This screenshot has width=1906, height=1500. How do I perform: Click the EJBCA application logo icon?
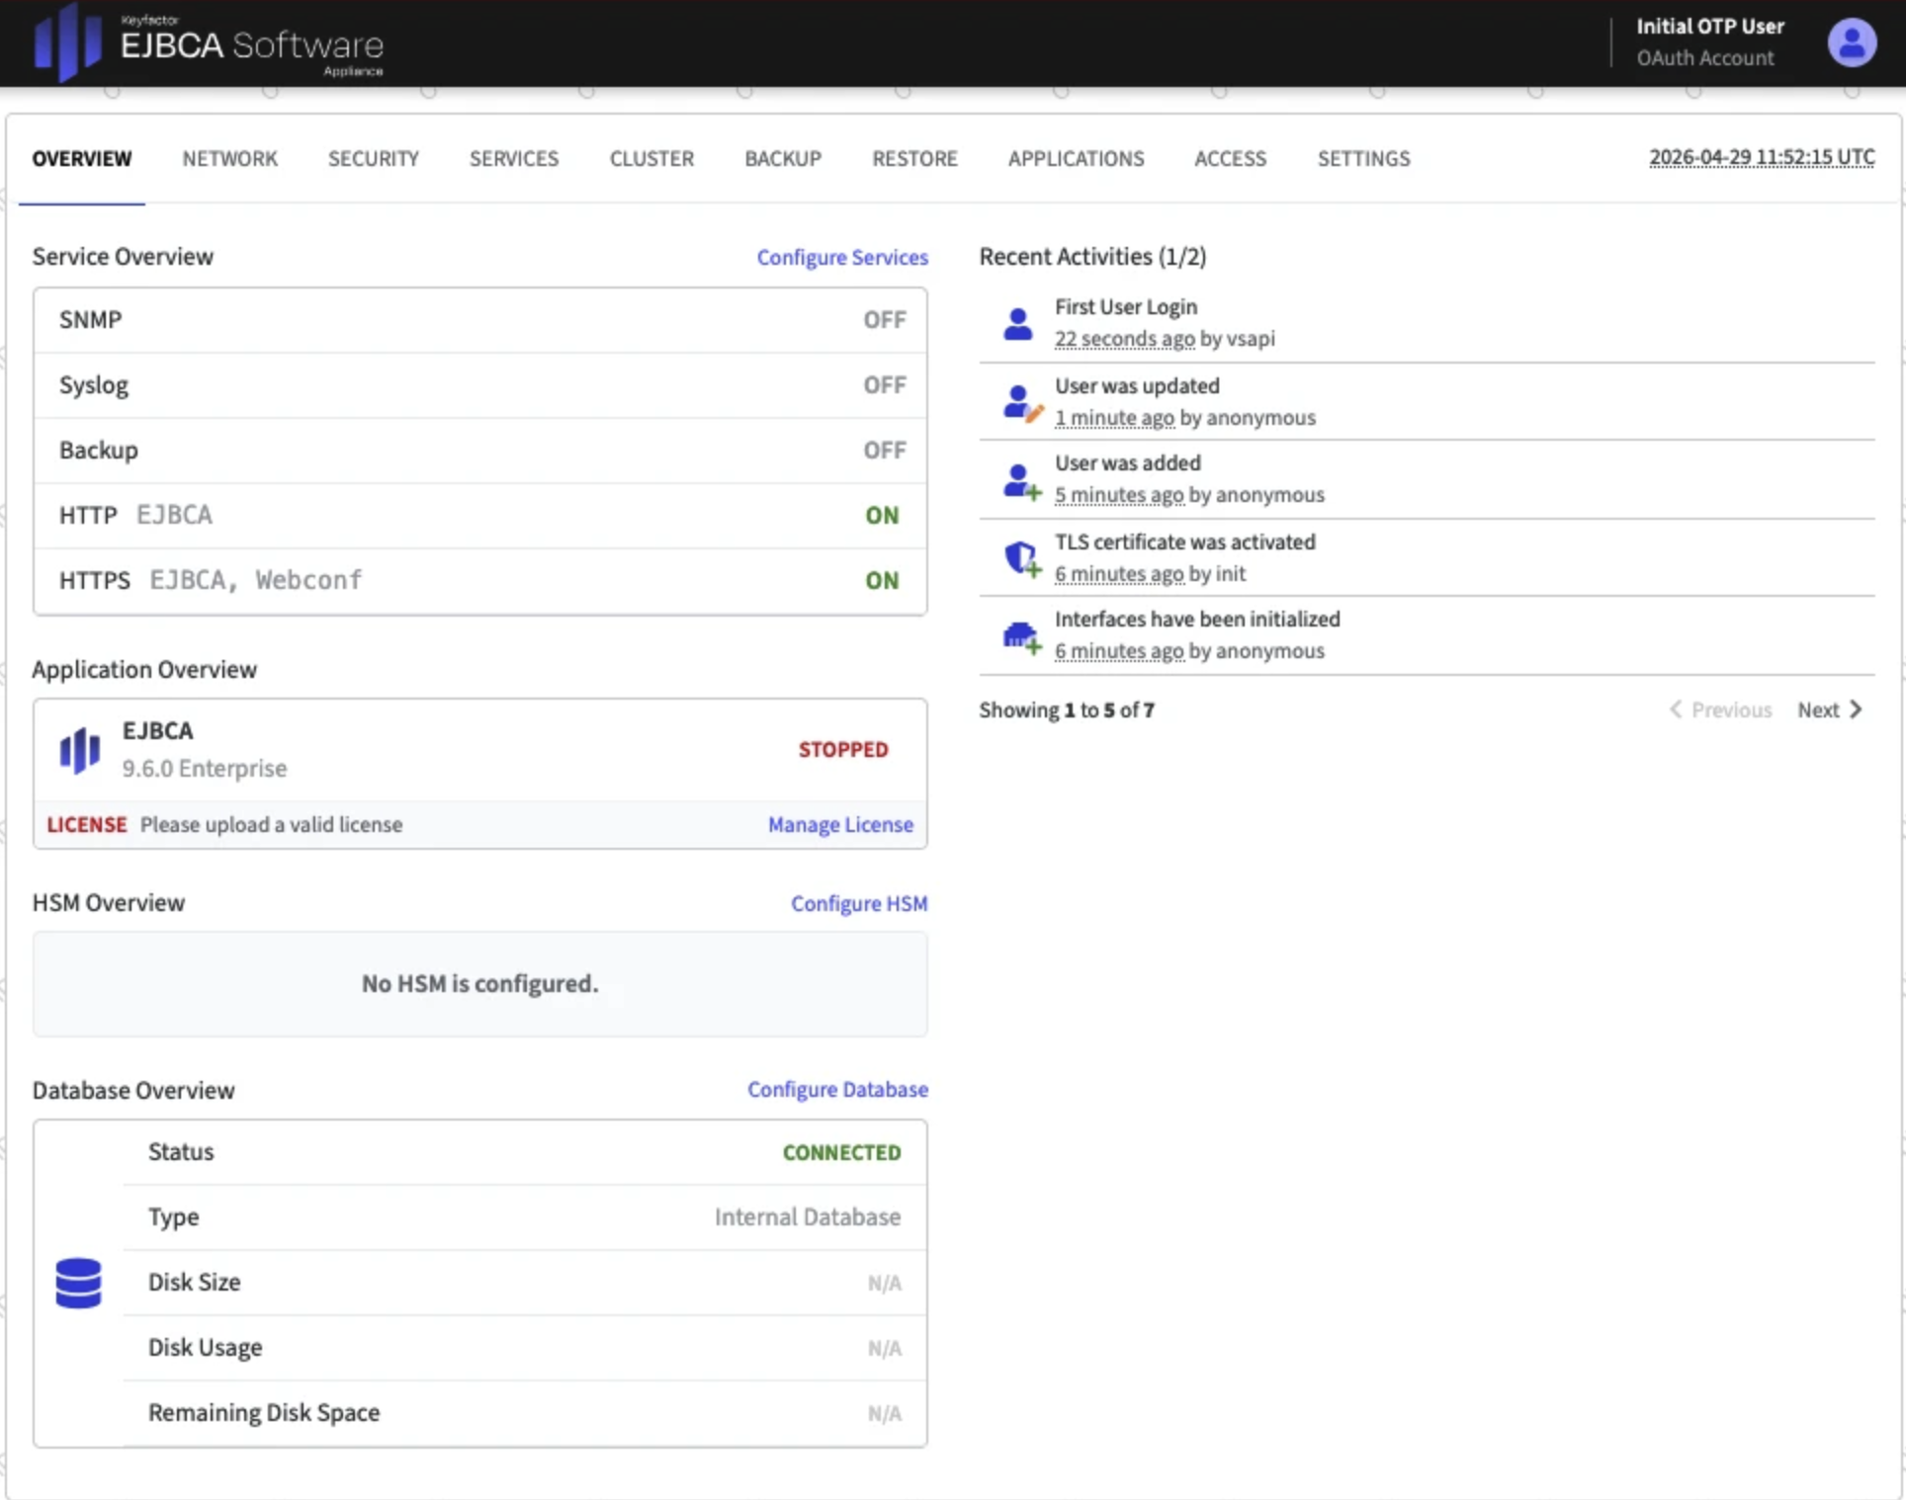coord(79,751)
